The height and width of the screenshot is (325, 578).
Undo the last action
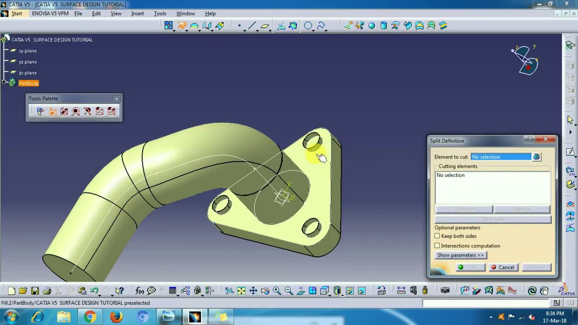tap(94, 291)
